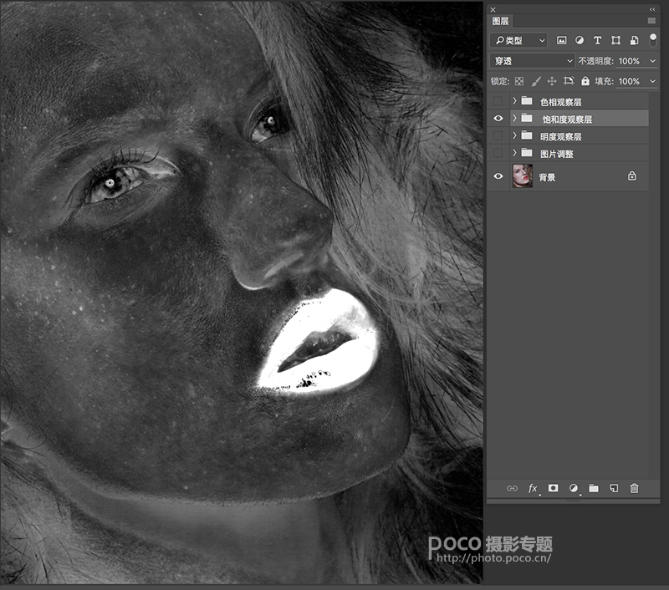The height and width of the screenshot is (590, 669).
Task: Filter layers by pixel layer icon
Action: [561, 40]
